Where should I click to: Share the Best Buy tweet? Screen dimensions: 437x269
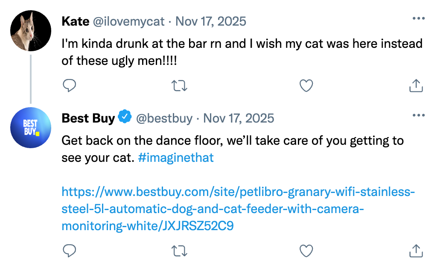[416, 251]
